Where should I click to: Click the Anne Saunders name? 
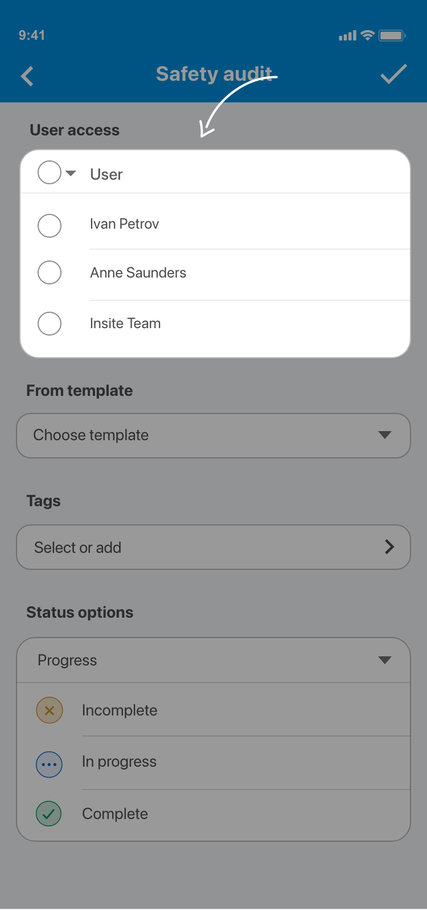pos(138,273)
